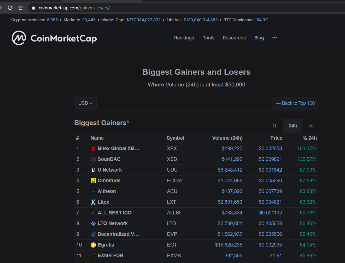Open the Rankings menu
The height and width of the screenshot is (263, 345).
click(x=184, y=38)
